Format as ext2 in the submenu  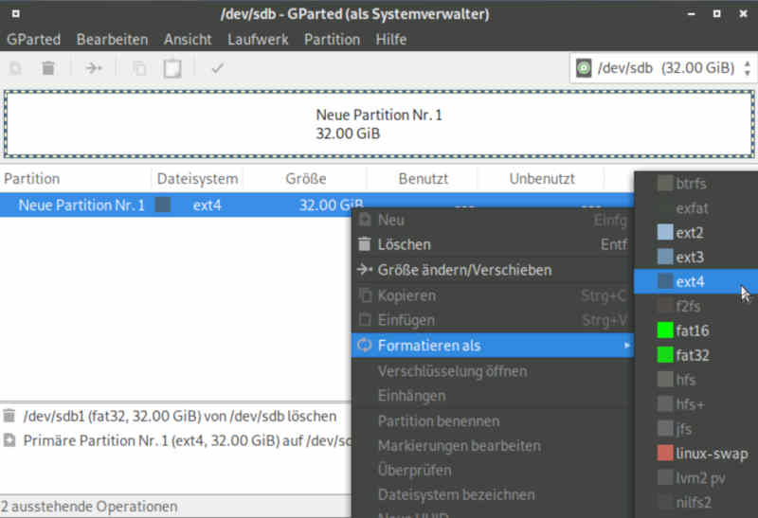coord(696,233)
